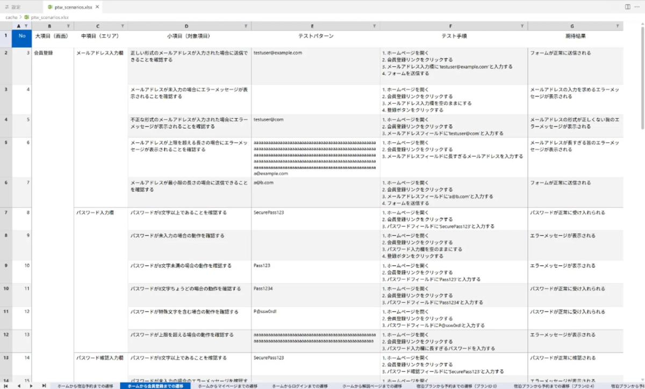Open filter dropdown on テスト手順 column

click(x=521, y=25)
